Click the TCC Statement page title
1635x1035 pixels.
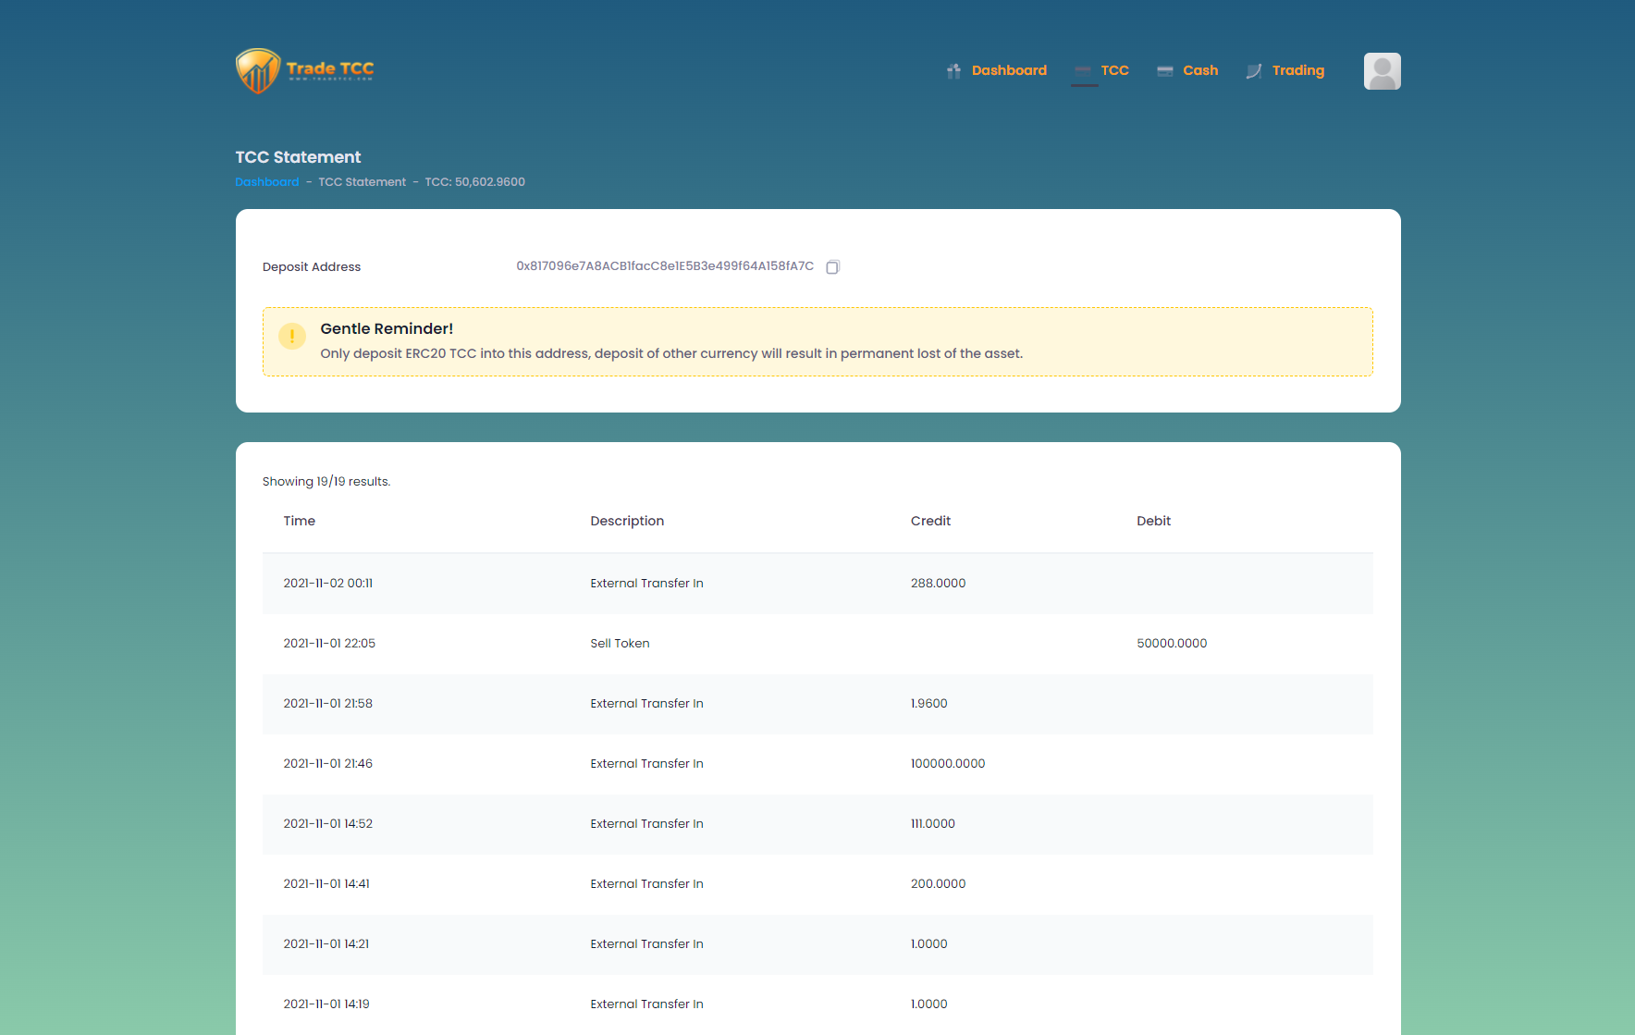tap(298, 157)
